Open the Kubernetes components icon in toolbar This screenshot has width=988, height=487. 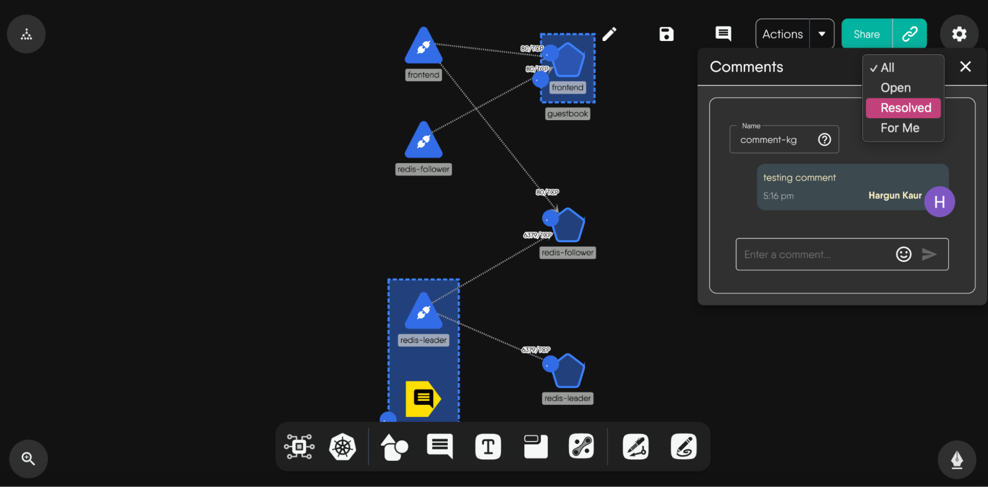[343, 447]
